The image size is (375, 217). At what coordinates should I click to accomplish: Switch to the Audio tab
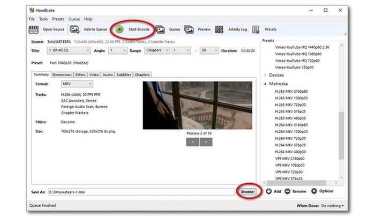(x=108, y=74)
